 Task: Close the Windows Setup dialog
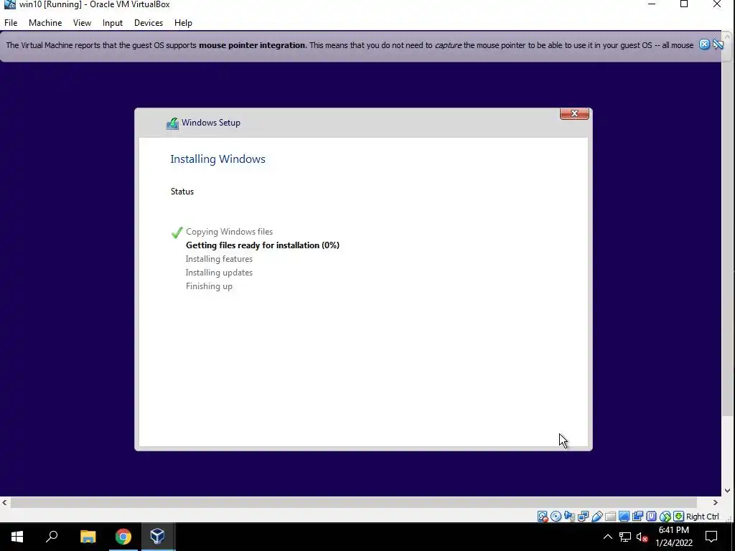[574, 113]
